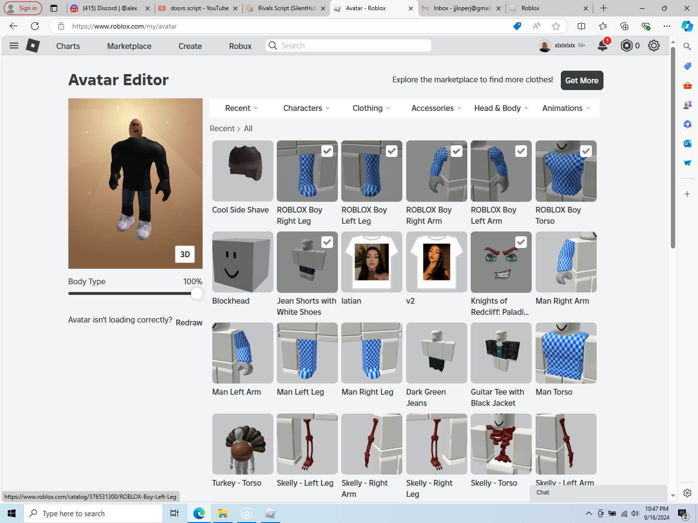Show hidden system tray icons
The image size is (698, 523).
588,513
